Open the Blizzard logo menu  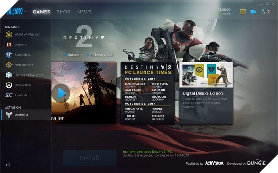(x=17, y=12)
